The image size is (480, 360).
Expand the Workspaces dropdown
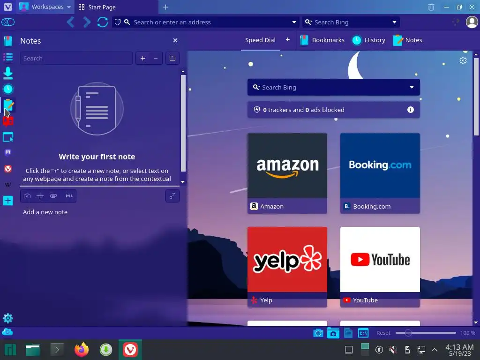point(68,7)
